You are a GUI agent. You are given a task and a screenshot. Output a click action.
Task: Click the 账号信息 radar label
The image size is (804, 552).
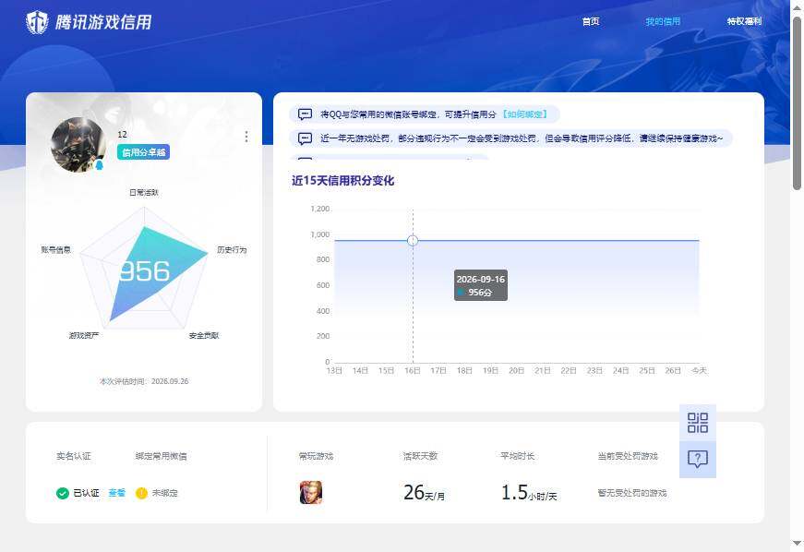coord(56,250)
